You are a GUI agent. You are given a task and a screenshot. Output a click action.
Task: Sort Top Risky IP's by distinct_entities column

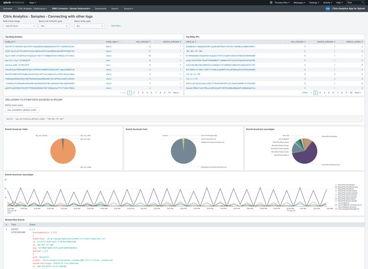click(354, 42)
